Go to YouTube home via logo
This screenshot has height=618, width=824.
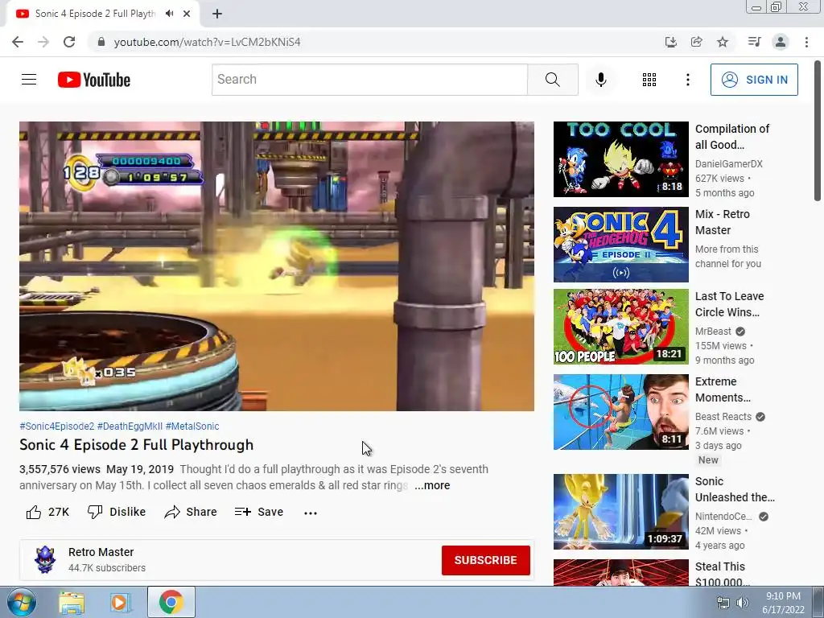pos(94,80)
